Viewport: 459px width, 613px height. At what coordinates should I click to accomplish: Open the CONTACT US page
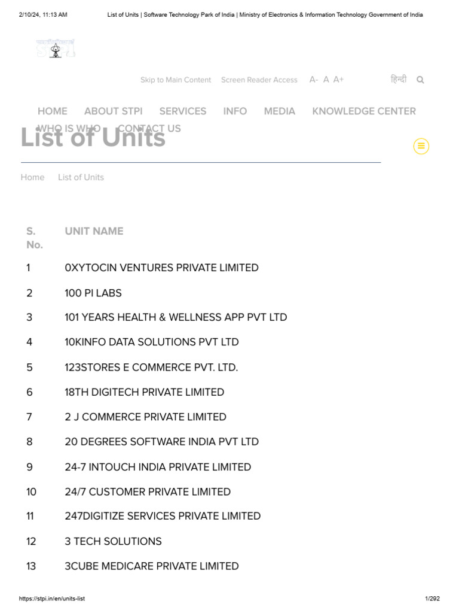click(x=149, y=128)
